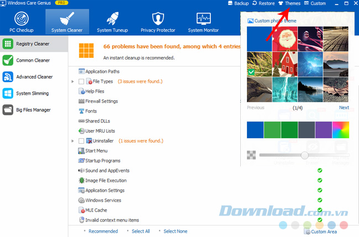Open the System Tuneup rocket module
The image size is (359, 237).
click(112, 22)
